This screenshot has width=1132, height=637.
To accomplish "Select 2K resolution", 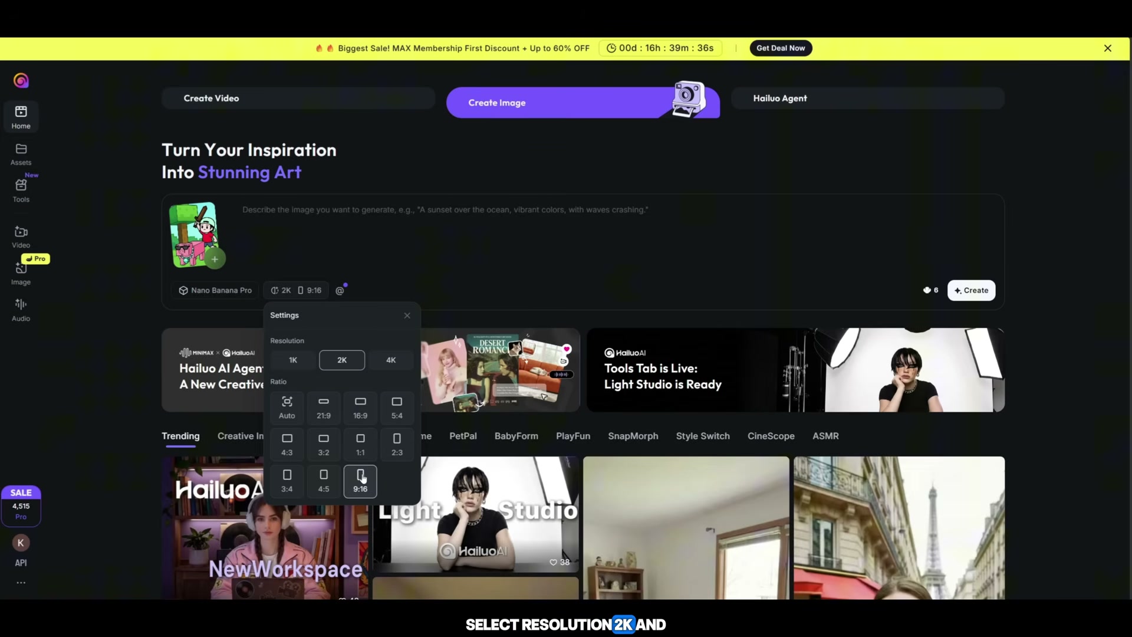I will point(342,360).
